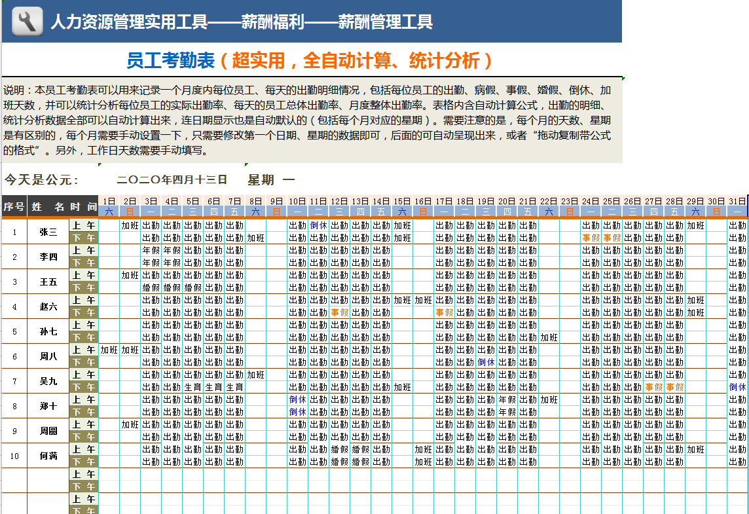Select the 序号 column header
749x514 pixels.
pyautogui.click(x=14, y=206)
